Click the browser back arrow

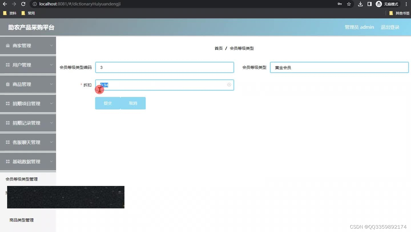point(5,4)
